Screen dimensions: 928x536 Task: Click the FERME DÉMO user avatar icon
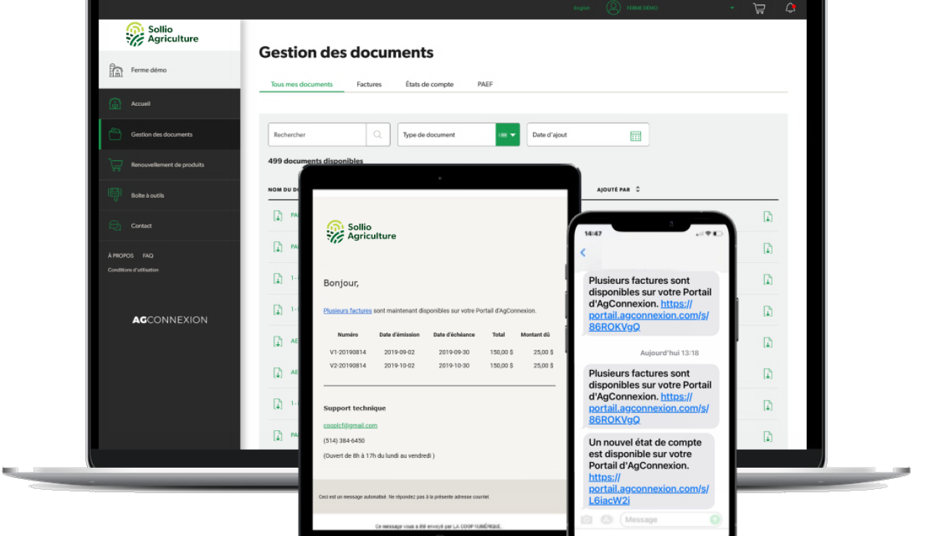point(613,8)
